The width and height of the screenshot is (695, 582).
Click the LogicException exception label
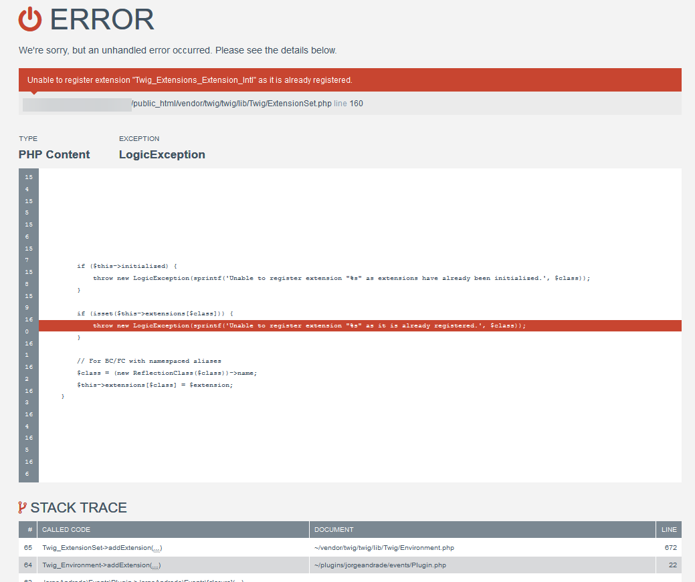162,154
